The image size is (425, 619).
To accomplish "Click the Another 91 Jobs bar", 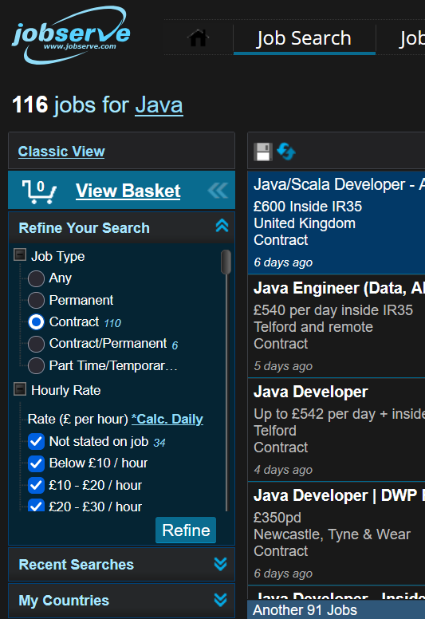I will tap(336, 610).
